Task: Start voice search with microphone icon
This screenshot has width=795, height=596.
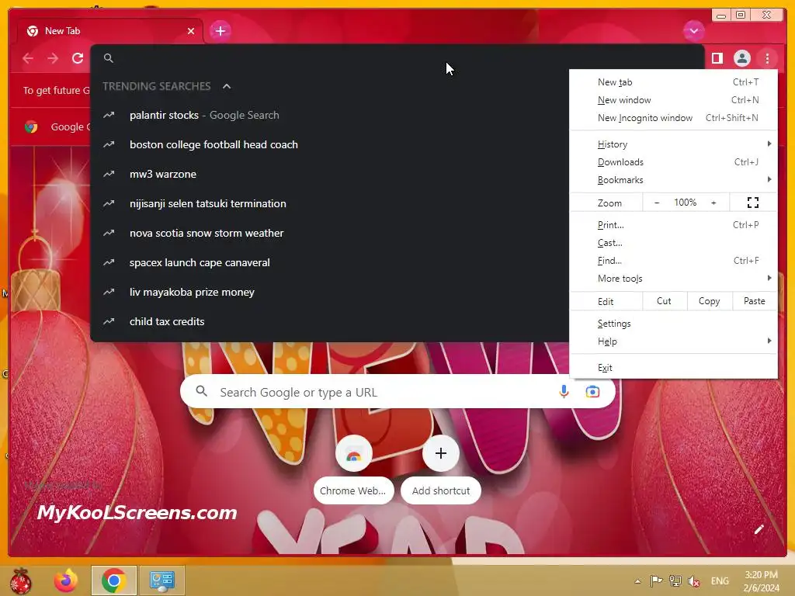Action: 564,392
